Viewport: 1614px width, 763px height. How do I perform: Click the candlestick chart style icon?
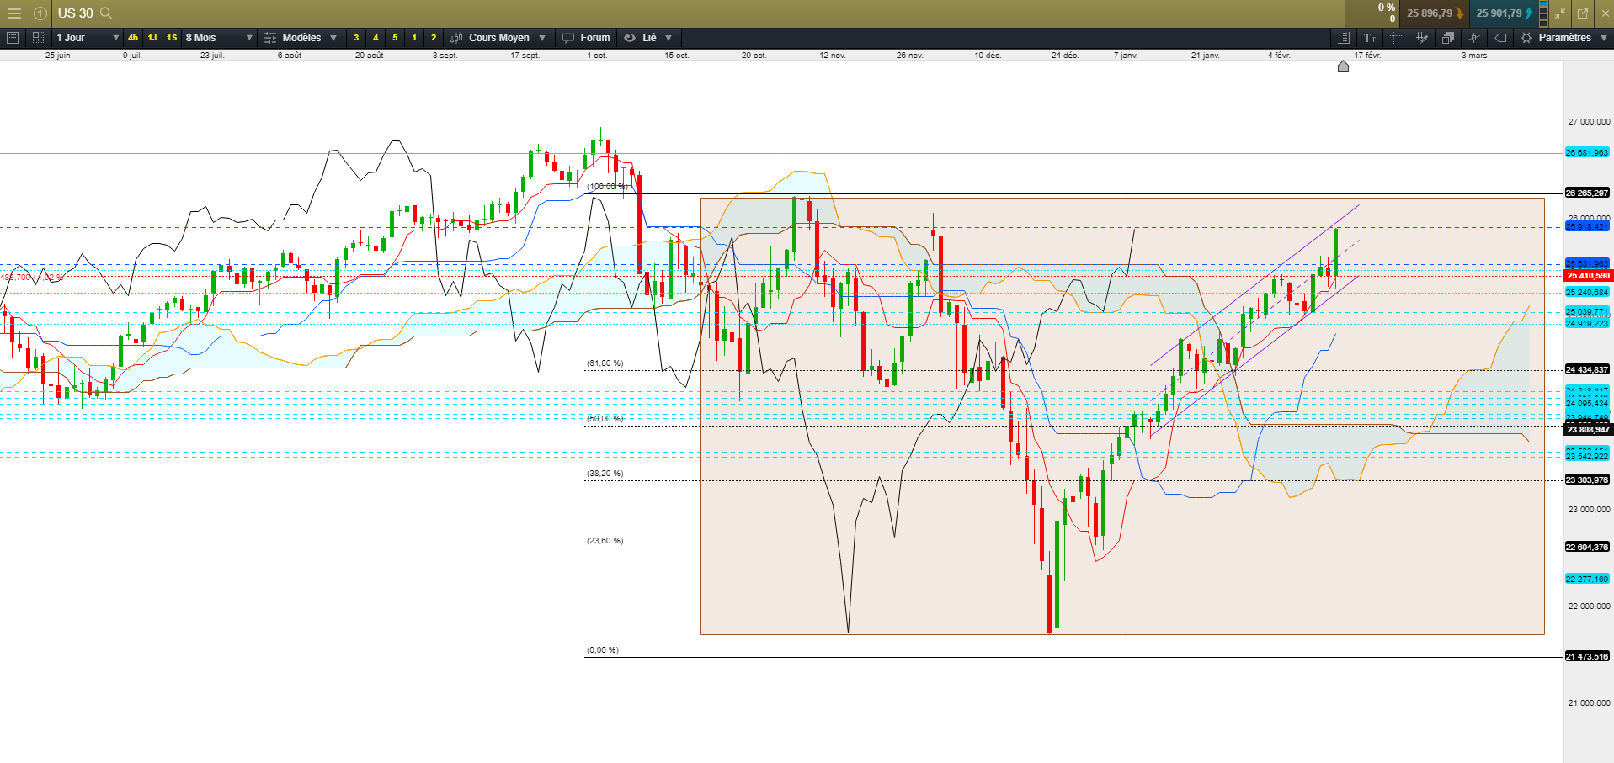click(456, 38)
